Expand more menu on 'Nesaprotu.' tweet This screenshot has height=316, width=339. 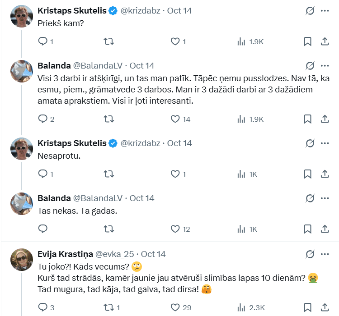click(x=325, y=143)
